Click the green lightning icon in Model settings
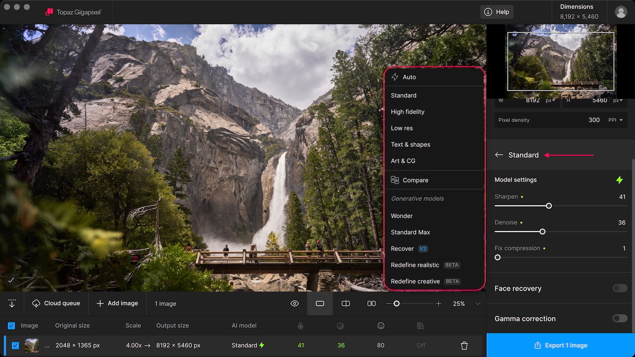Viewport: 635px width, 357px height. (x=620, y=180)
